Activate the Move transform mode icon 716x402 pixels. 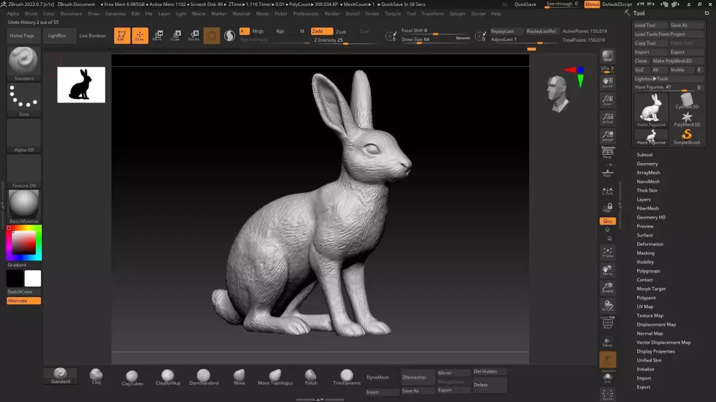click(158, 35)
